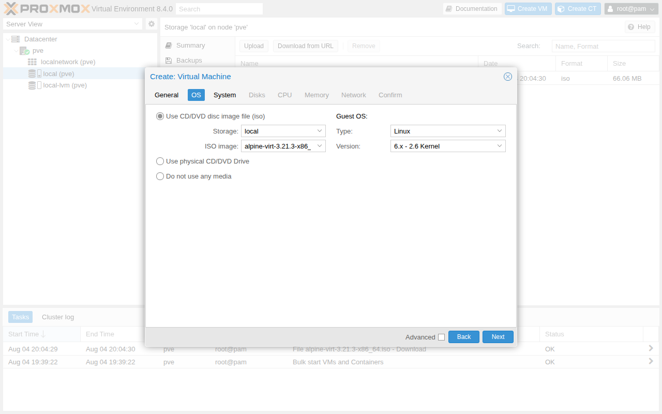Enable the Advanced checkbox
Viewport: 662px width, 414px height.
(x=441, y=337)
